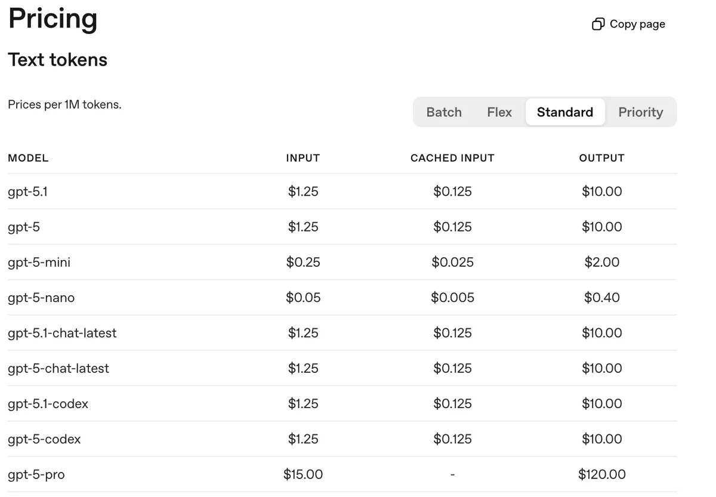
Task: Click the OUTPUT column header
Action: [601, 158]
